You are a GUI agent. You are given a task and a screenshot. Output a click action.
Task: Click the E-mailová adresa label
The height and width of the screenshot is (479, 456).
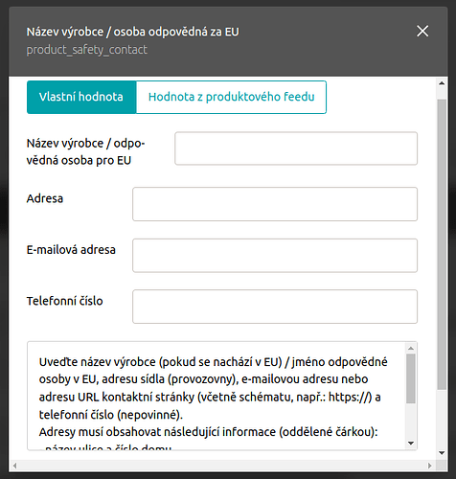71,250
